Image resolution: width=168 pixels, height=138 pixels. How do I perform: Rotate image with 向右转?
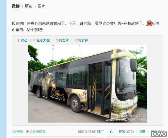pyautogui.click(x=83, y=40)
